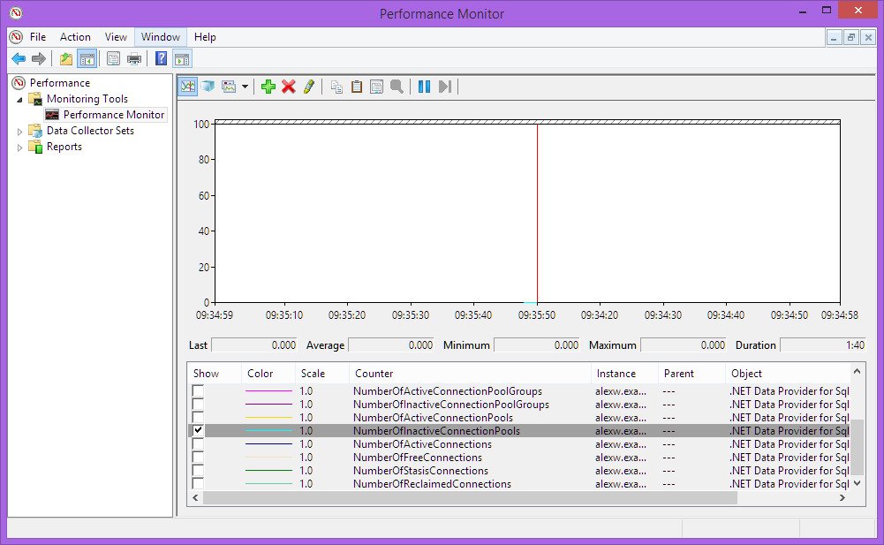This screenshot has height=545, width=884.
Task: Collapse the Monitoring Tools node
Action: pyautogui.click(x=19, y=99)
